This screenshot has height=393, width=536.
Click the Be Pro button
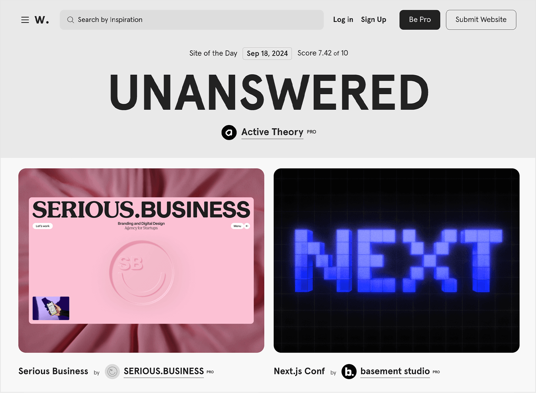click(420, 20)
